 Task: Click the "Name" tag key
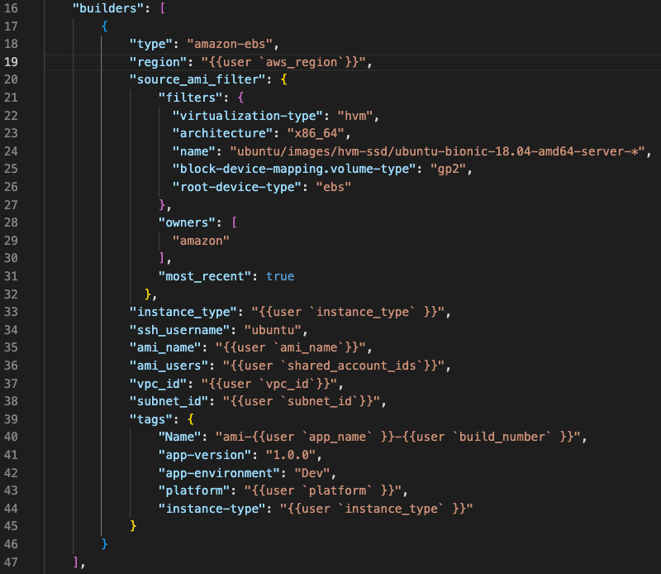pyautogui.click(x=179, y=437)
